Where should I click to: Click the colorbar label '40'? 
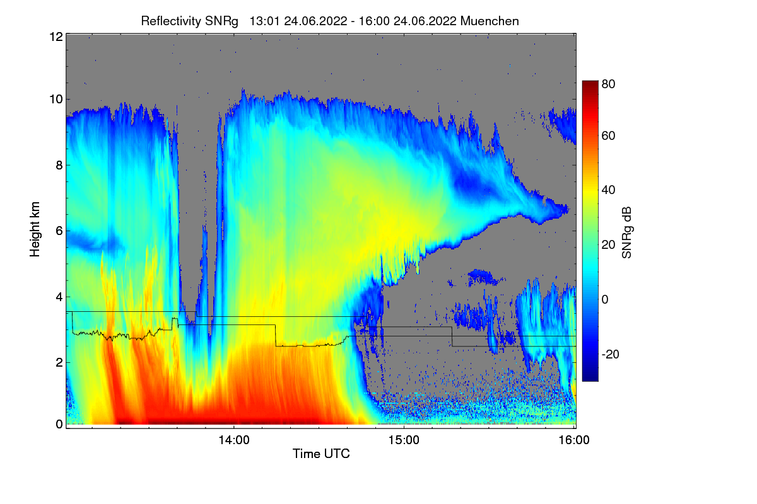[x=608, y=190]
